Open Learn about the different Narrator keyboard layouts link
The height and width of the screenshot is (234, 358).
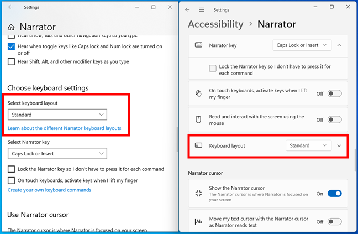point(65,128)
